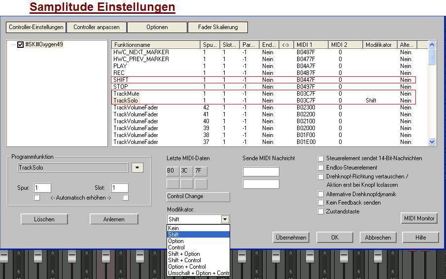Choose Shift + Option modifier
Viewport: 446px width, 279px height.
coord(198,254)
